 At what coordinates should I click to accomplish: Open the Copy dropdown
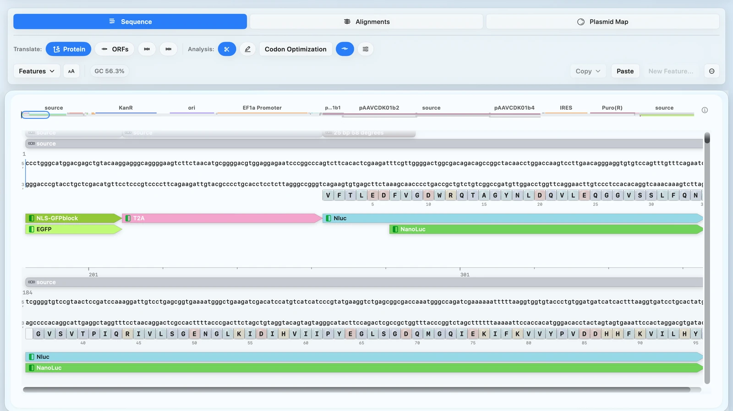pyautogui.click(x=588, y=71)
